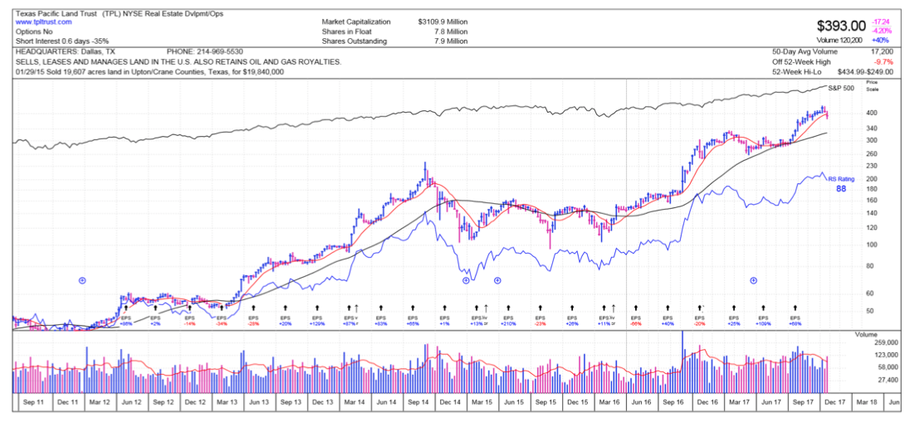Select the EPS +26% label
The image size is (910, 422).
click(572, 321)
